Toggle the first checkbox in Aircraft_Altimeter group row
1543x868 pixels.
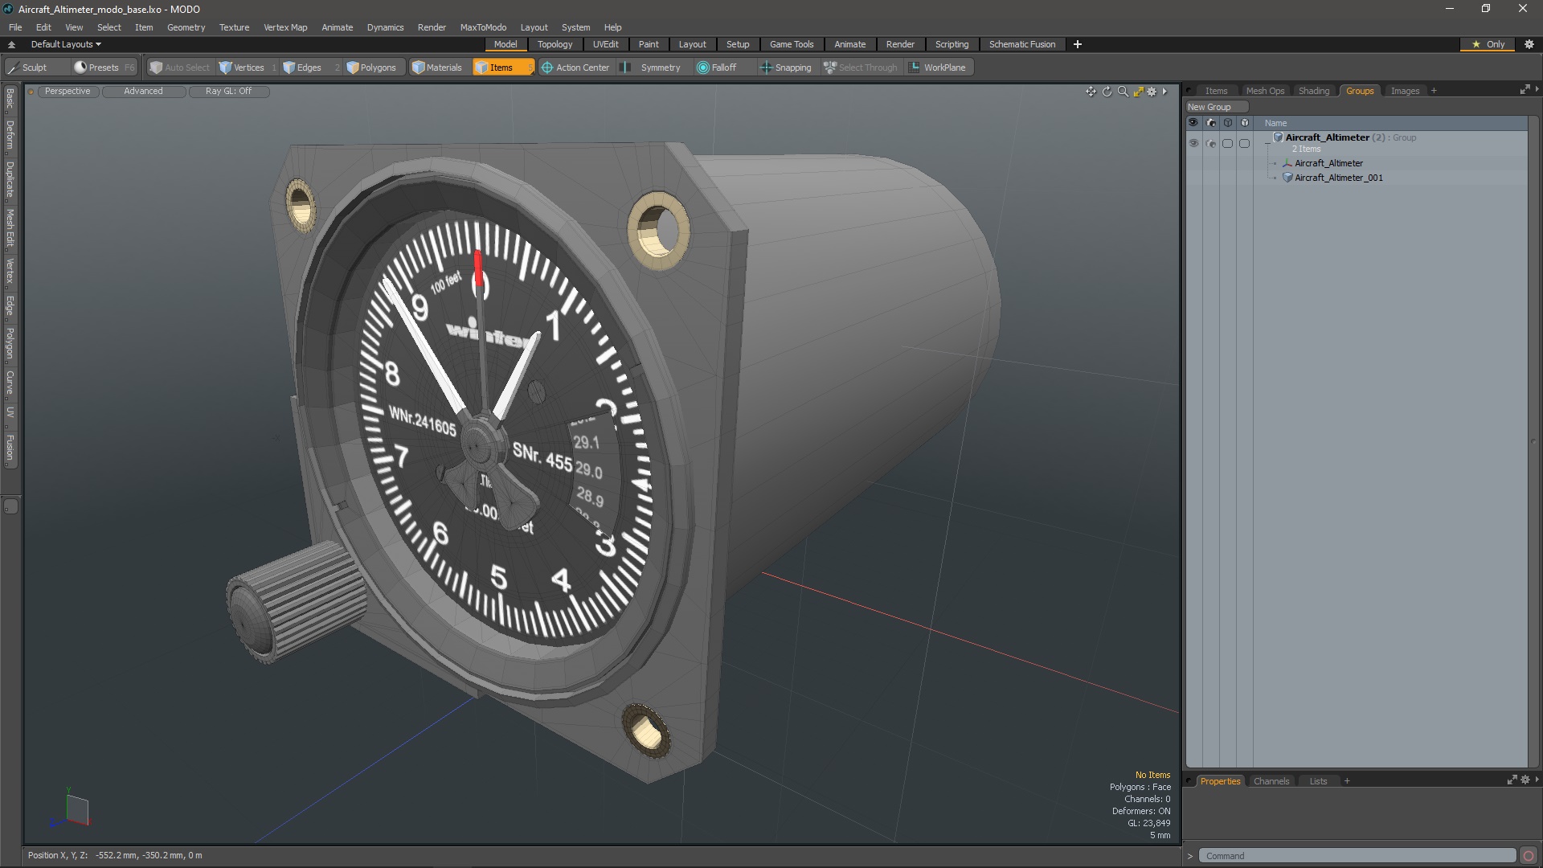click(1227, 143)
